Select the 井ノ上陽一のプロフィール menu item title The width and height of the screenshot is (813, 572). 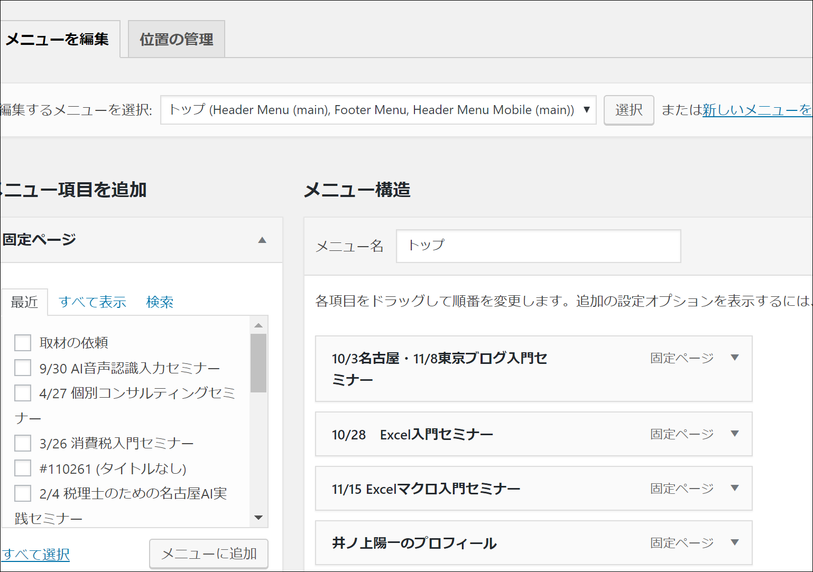[x=414, y=543]
